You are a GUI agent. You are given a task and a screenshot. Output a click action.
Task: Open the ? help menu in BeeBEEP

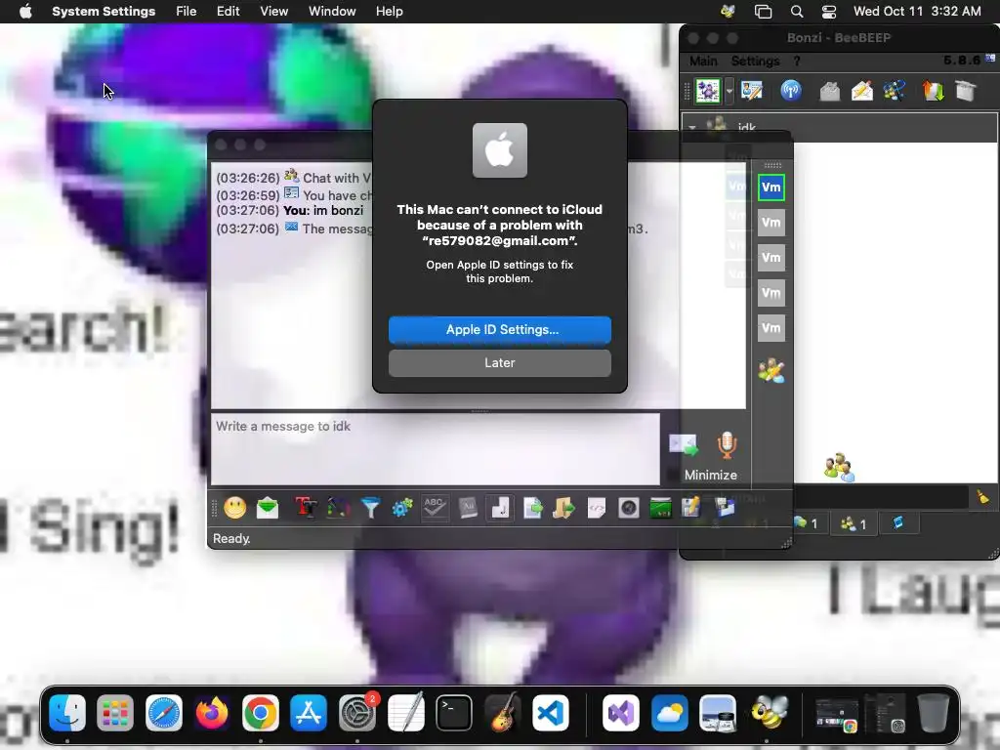tap(797, 62)
